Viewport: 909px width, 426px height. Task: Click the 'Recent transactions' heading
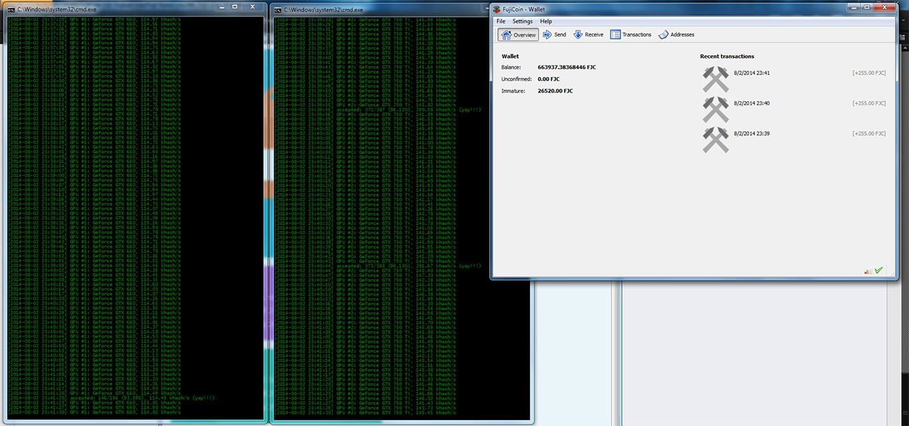coord(727,57)
